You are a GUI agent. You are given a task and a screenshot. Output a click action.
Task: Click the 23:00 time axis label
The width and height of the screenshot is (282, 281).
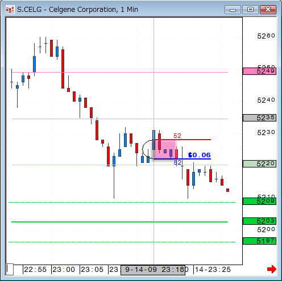pyautogui.click(x=64, y=270)
